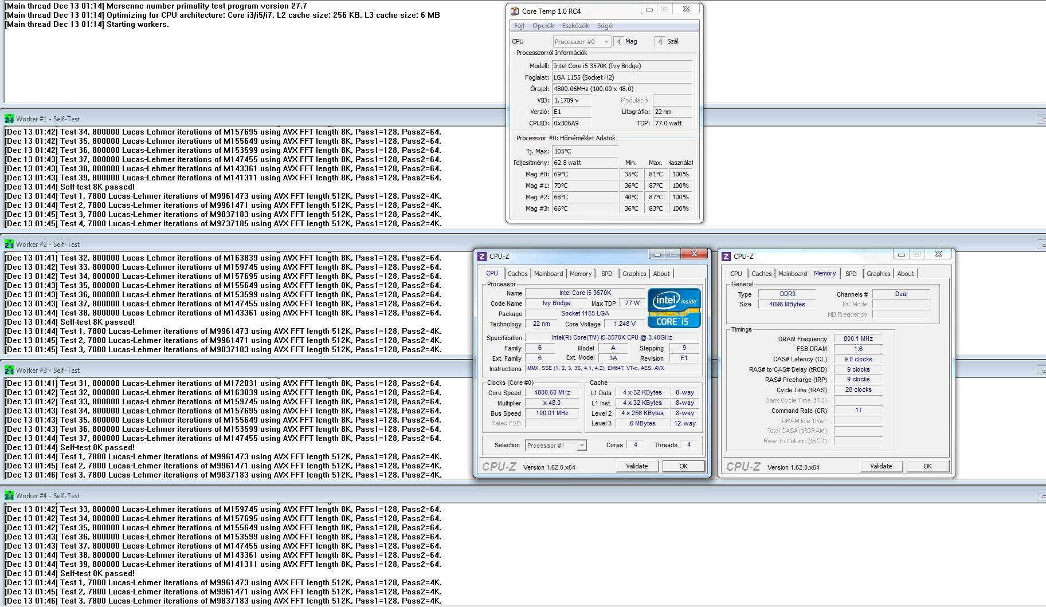The height and width of the screenshot is (607, 1046).
Task: Click the memory Size value 4096 MBytes
Action: [x=788, y=305]
